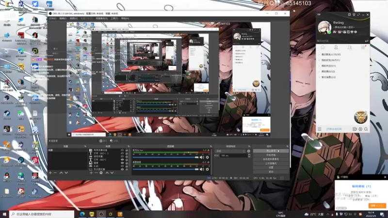
Task: Open the YY groups tab icon
Action: point(349,47)
